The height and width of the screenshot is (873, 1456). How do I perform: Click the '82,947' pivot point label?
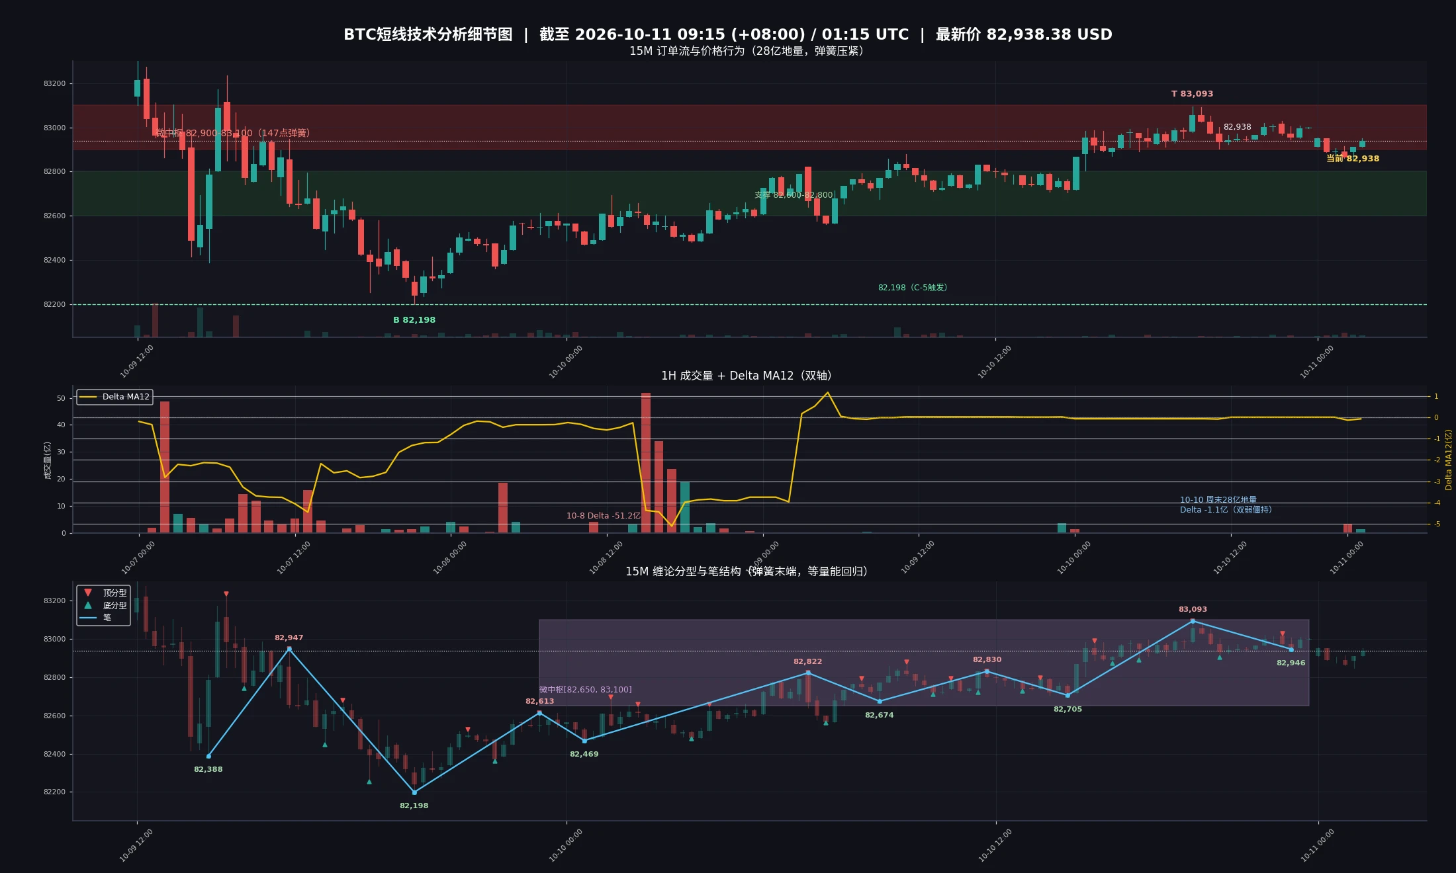pyautogui.click(x=289, y=638)
